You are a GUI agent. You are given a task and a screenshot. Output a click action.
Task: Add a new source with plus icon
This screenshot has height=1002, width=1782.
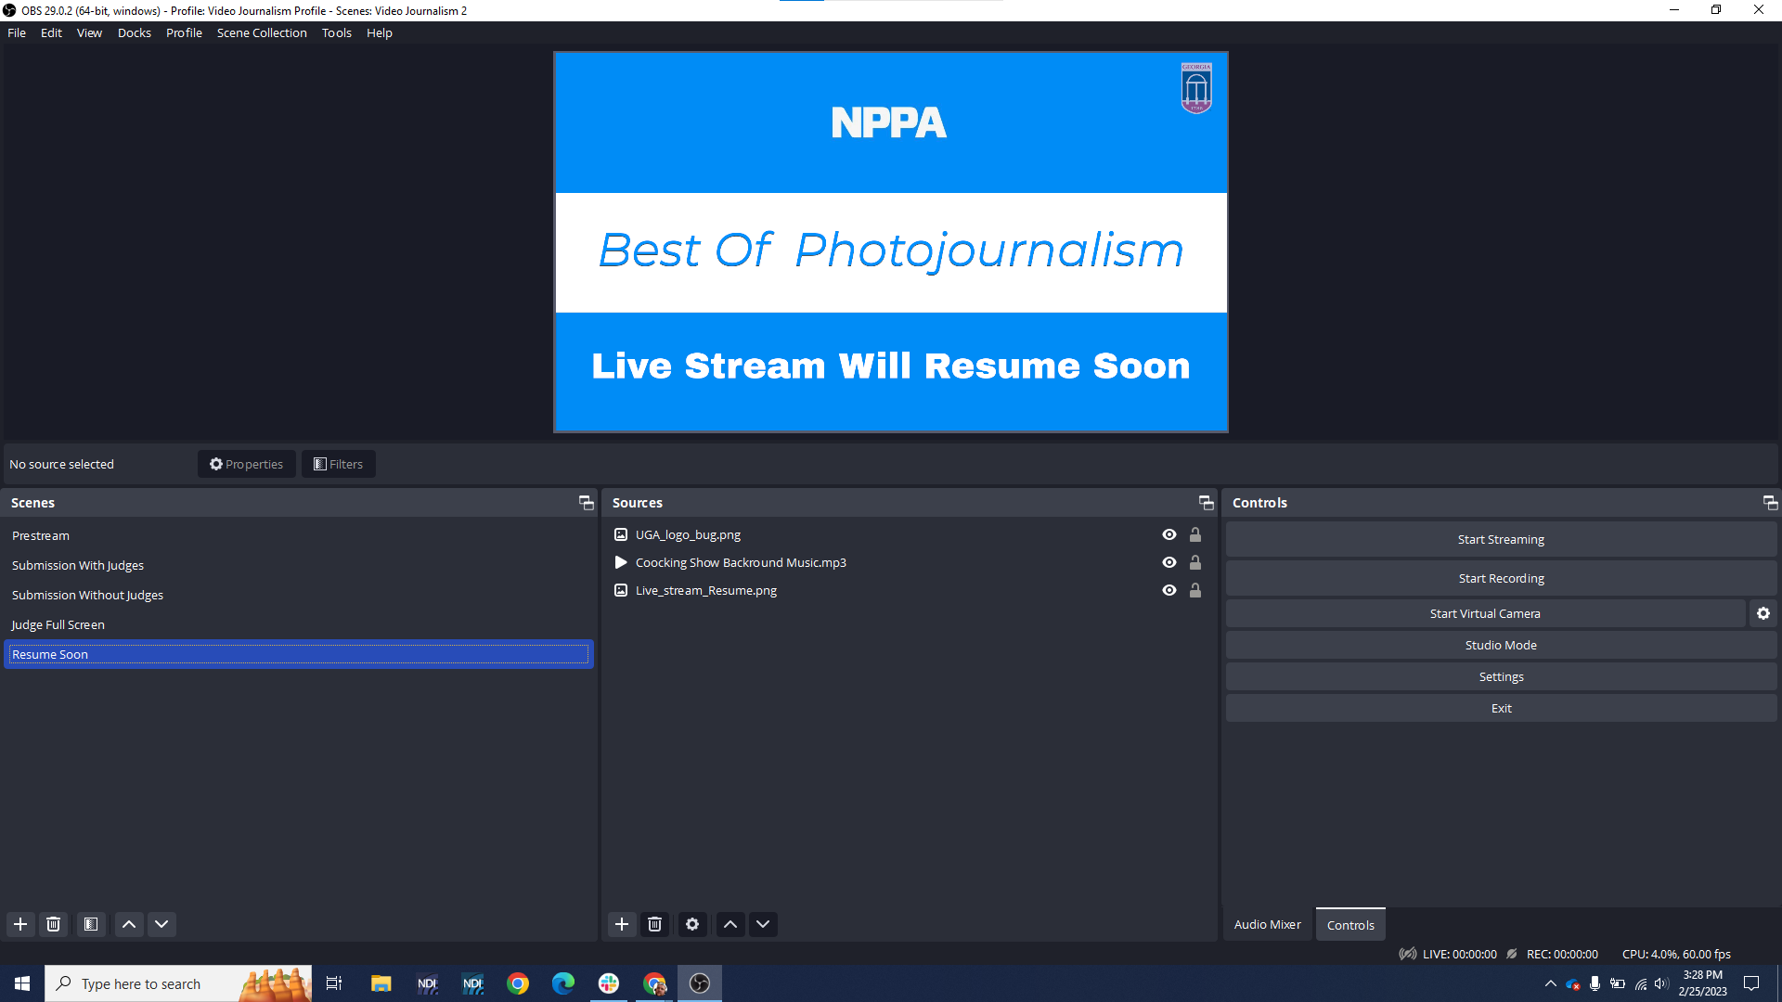622,924
